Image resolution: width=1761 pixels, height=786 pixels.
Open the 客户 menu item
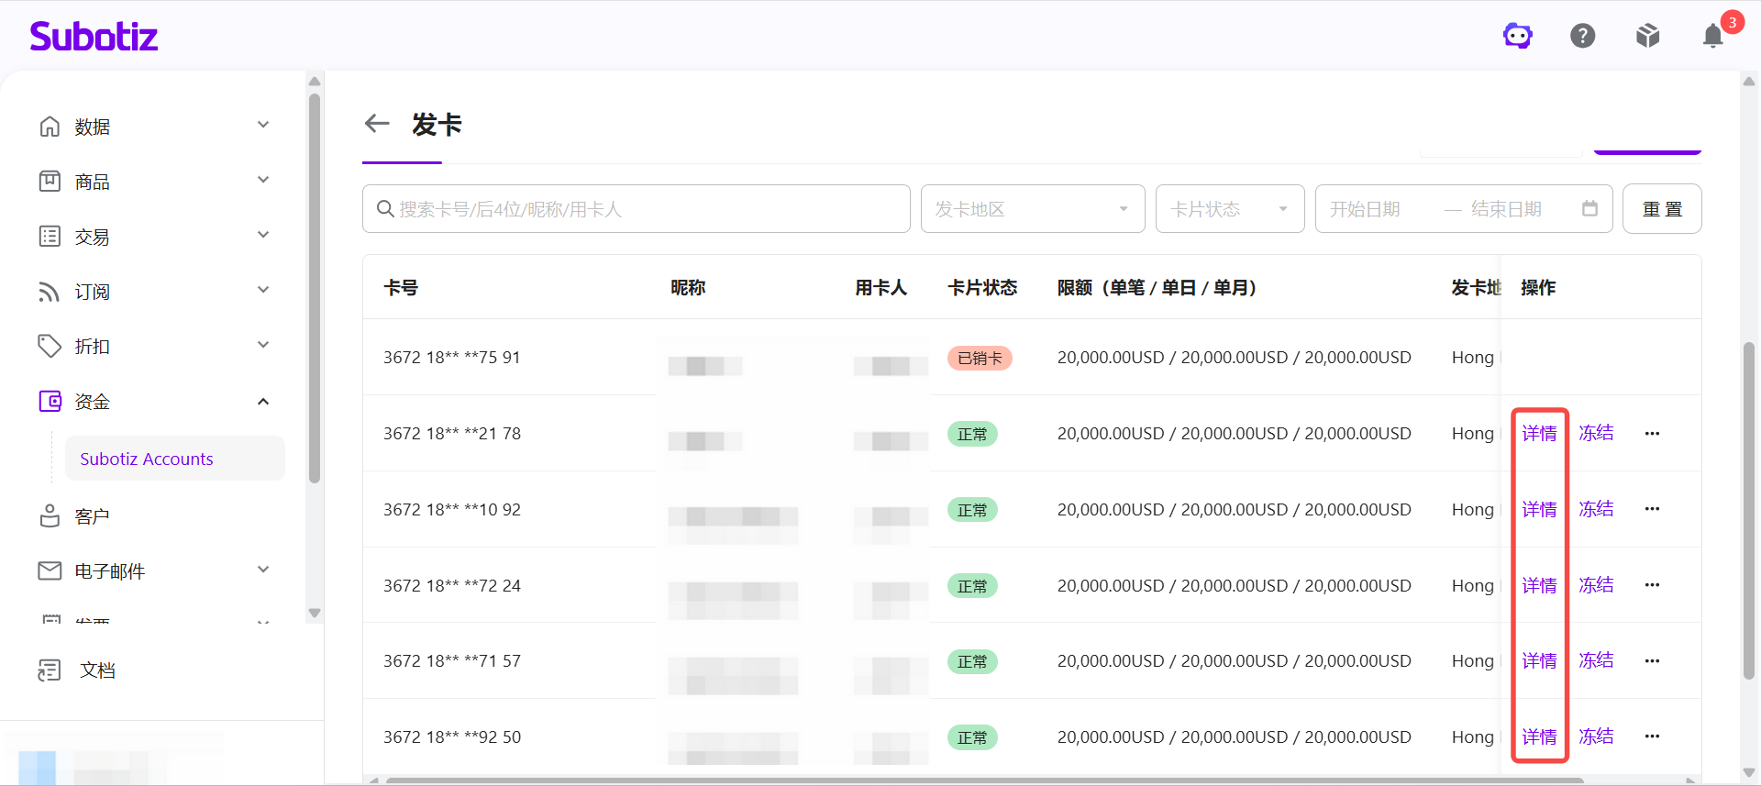tap(92, 516)
